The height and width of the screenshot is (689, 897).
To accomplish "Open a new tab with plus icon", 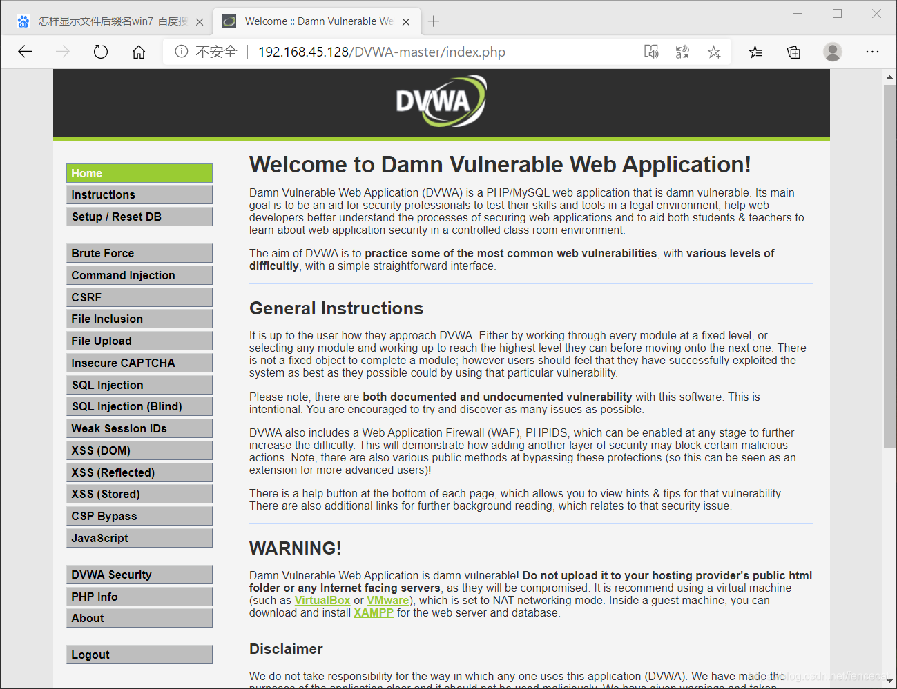I will tap(434, 21).
